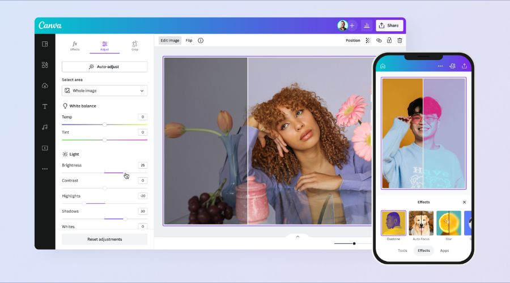Click the add collaborator plus icon
This screenshot has width=510, height=283.
click(352, 25)
